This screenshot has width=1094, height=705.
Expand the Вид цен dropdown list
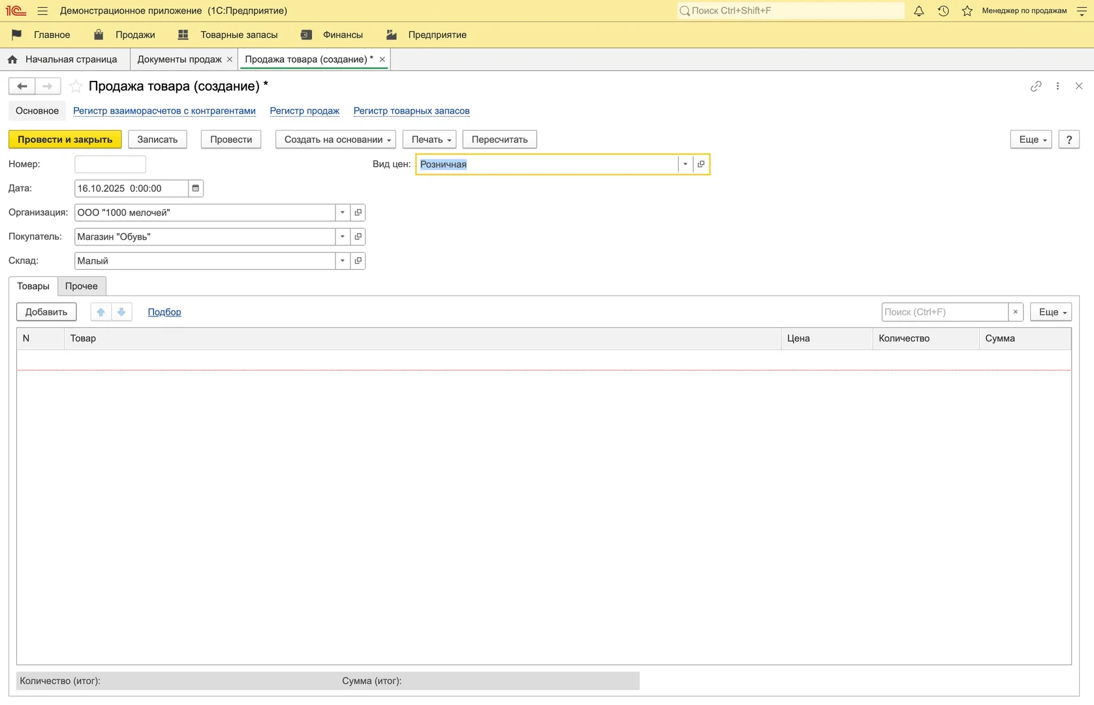(x=685, y=164)
